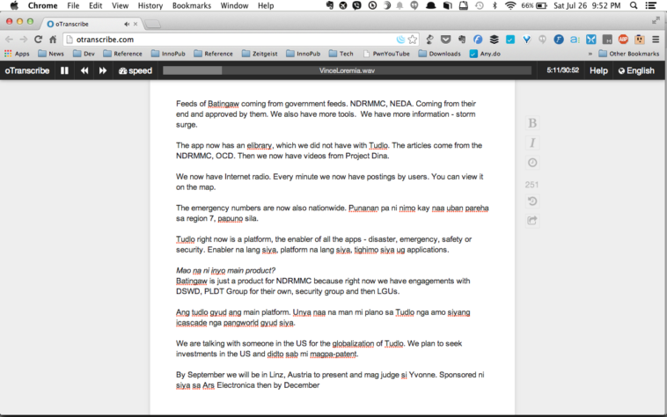Select the oTranscribe browser tab
667x417 pixels.
(x=92, y=24)
